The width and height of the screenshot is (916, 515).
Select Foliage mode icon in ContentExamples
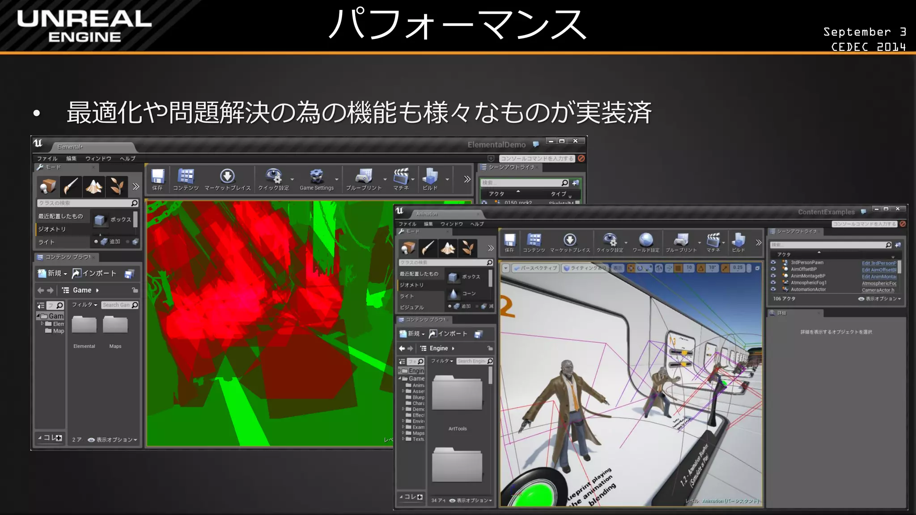(x=467, y=248)
